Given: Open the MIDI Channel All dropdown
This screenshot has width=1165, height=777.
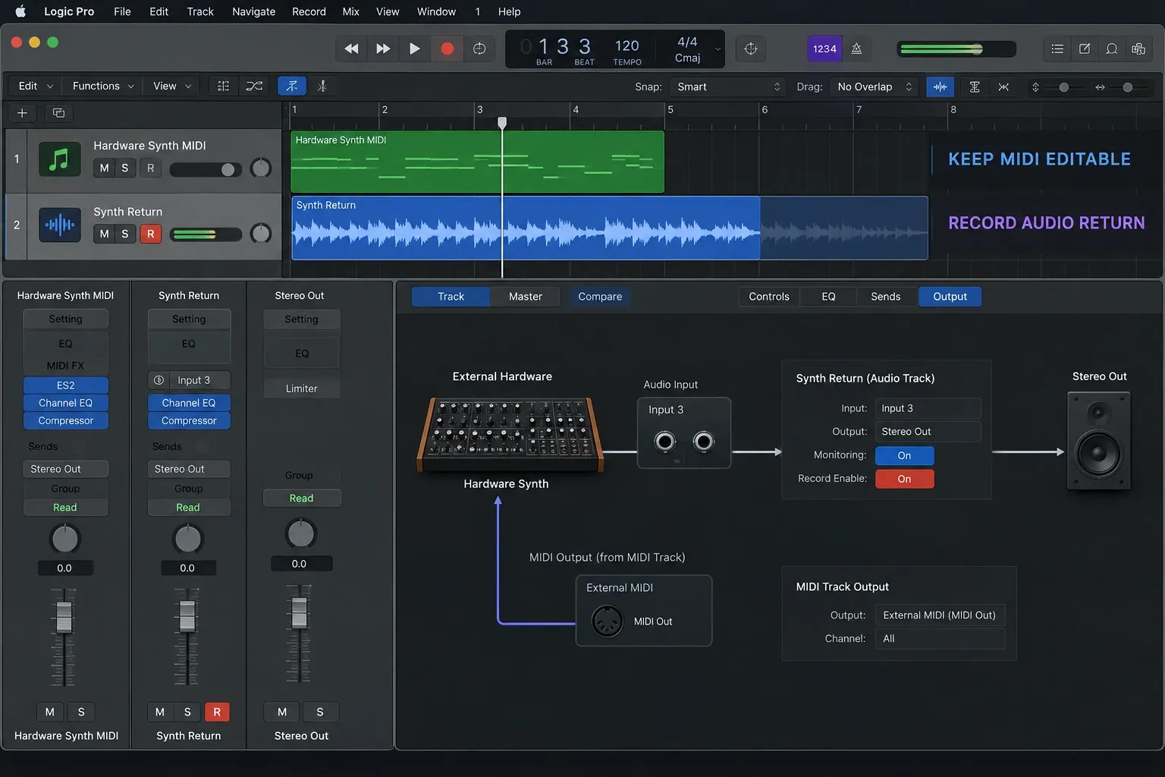Looking at the screenshot, I should [940, 638].
